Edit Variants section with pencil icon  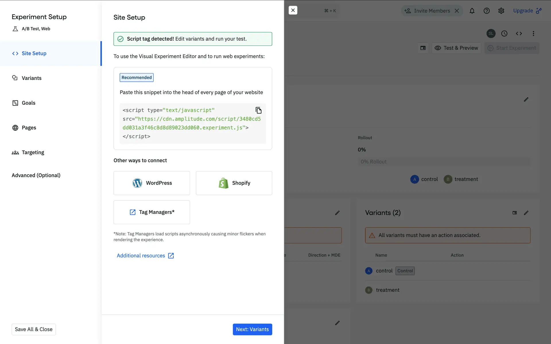pos(526,213)
